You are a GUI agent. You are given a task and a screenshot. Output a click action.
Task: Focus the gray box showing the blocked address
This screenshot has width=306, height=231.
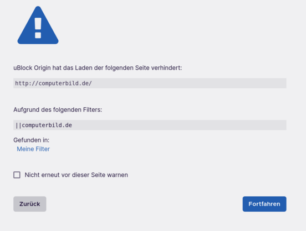[x=150, y=83]
